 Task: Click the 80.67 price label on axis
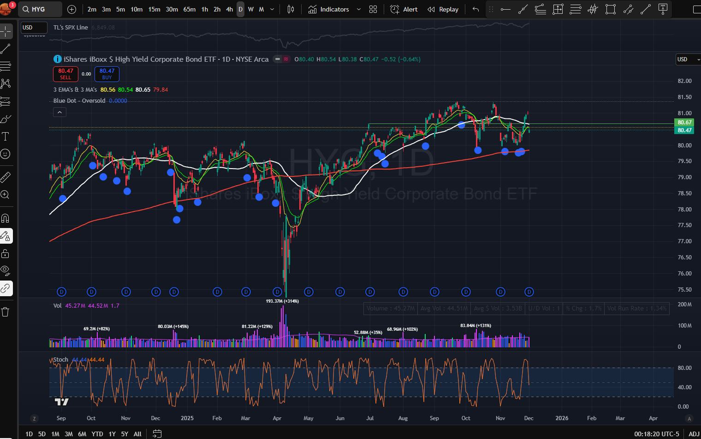tap(684, 123)
